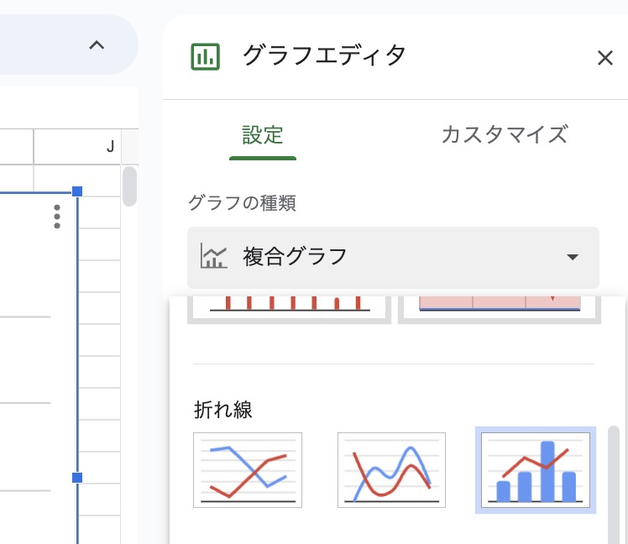
Task: Pick the combo bar-and-line chart thumbnail
Action: 536,470
